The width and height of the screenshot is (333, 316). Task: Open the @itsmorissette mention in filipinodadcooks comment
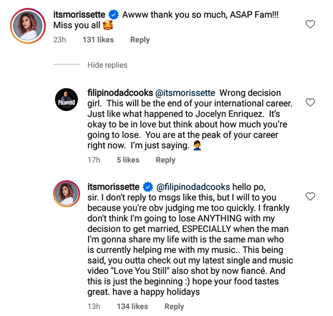[x=185, y=93]
